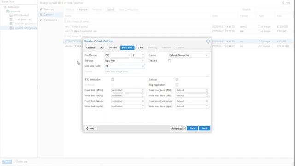295x166 pixels.
Task: Switch to the General tab
Action: coord(90,47)
